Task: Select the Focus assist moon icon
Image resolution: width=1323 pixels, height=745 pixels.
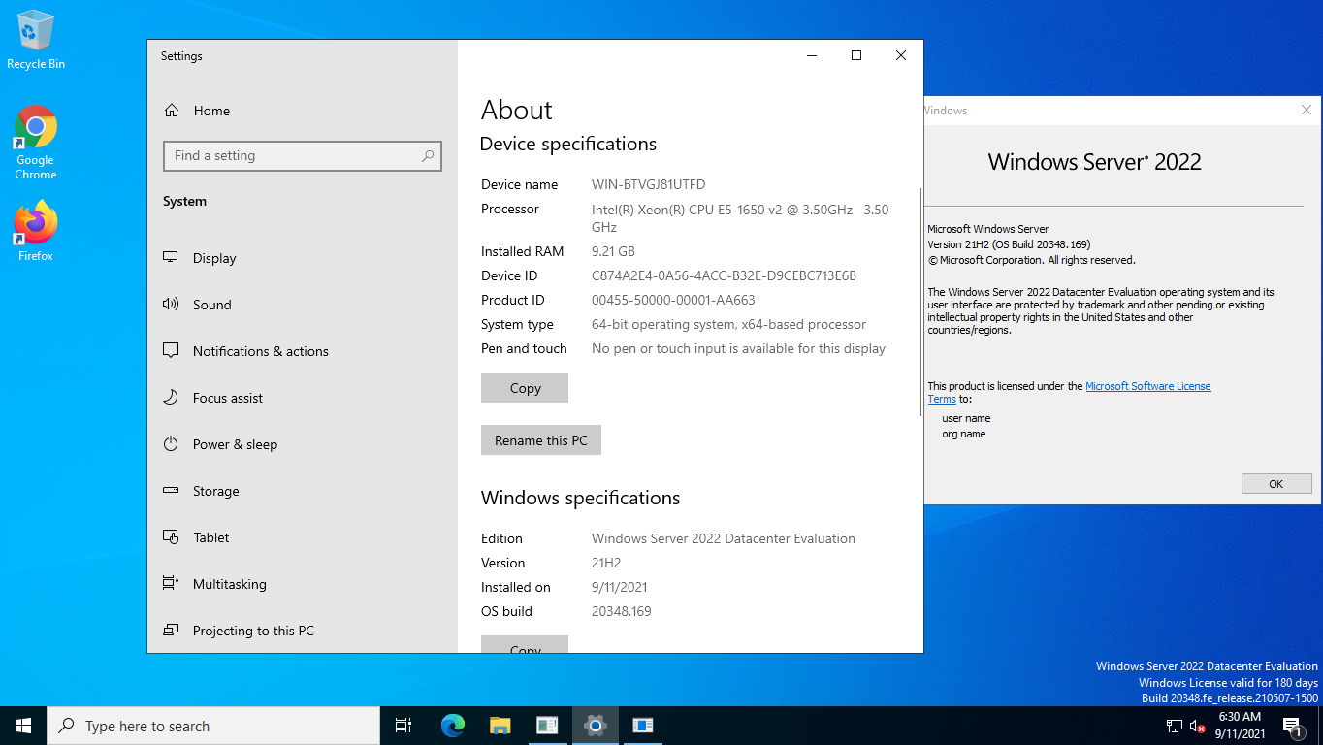Action: click(x=171, y=398)
